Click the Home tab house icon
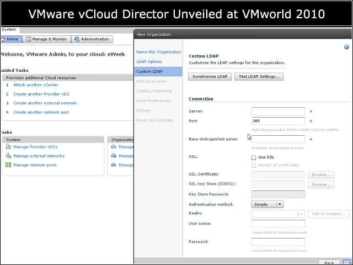The width and height of the screenshot is (353, 265). coord(3,39)
